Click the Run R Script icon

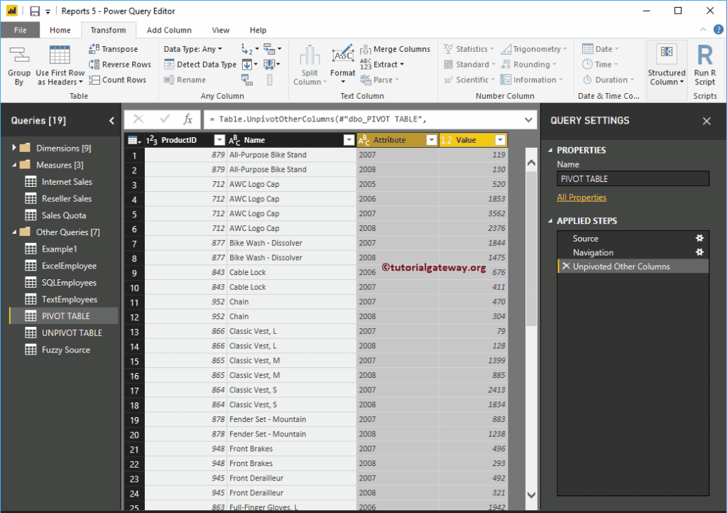point(704,55)
